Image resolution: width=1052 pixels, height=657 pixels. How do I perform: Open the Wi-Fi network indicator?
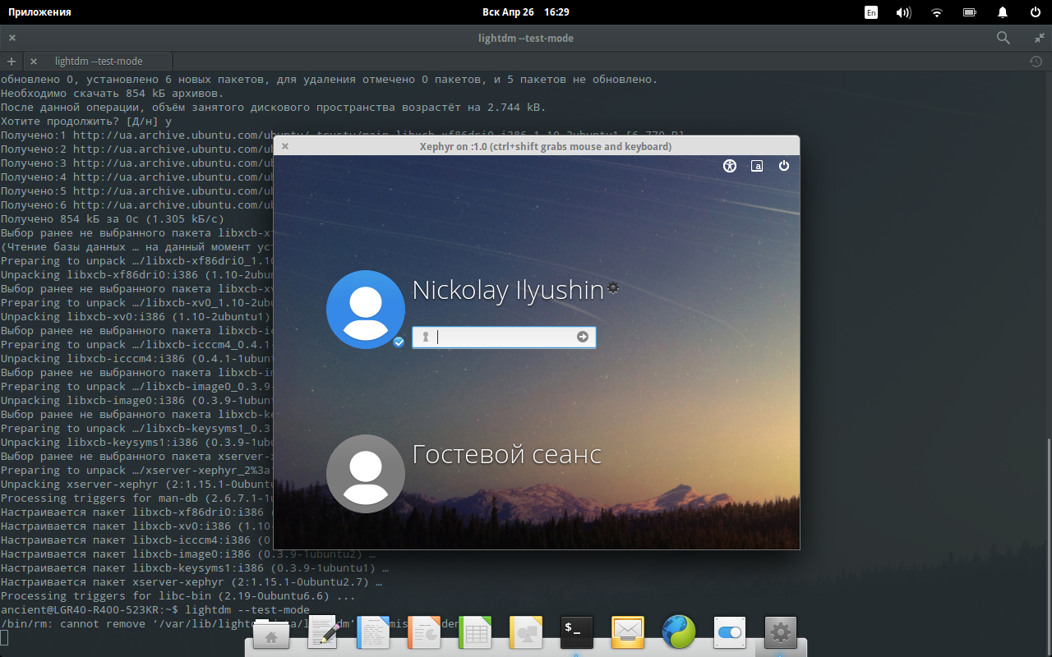[x=937, y=12]
